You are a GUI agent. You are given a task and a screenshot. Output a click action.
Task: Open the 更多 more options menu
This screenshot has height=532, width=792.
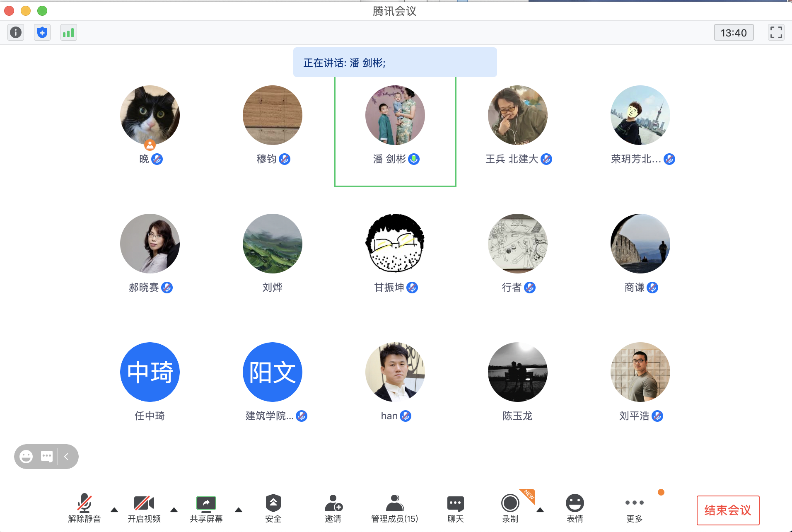coord(634,508)
